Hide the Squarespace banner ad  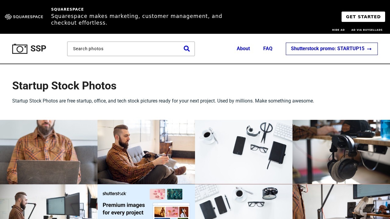pyautogui.click(x=338, y=30)
